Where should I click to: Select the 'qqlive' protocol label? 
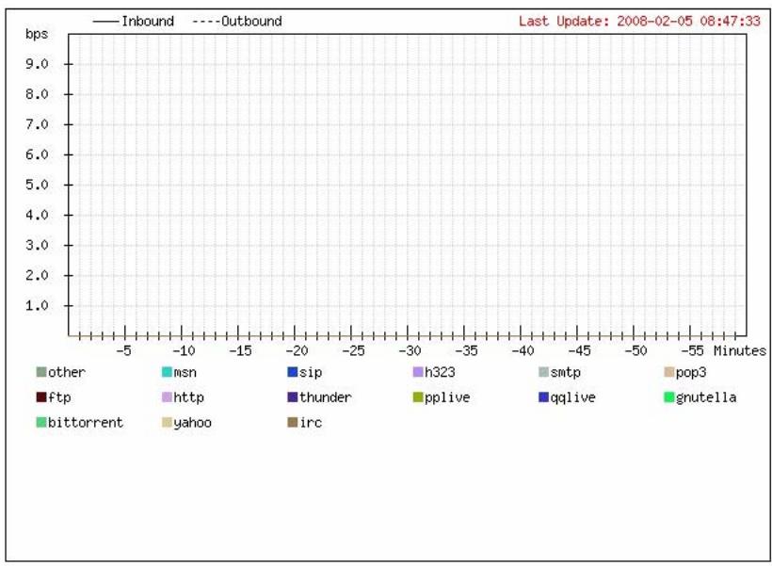pyautogui.click(x=572, y=397)
